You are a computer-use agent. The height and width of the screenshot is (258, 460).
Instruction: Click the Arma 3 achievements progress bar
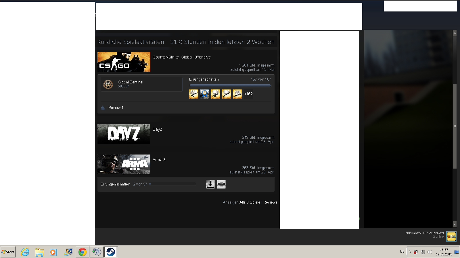(172, 184)
